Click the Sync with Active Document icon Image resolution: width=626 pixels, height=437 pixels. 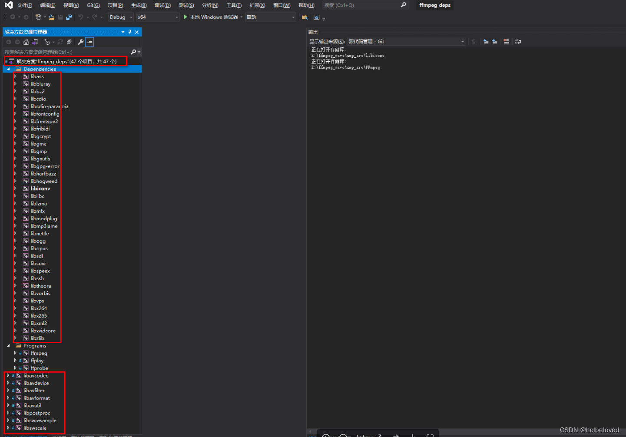35,42
